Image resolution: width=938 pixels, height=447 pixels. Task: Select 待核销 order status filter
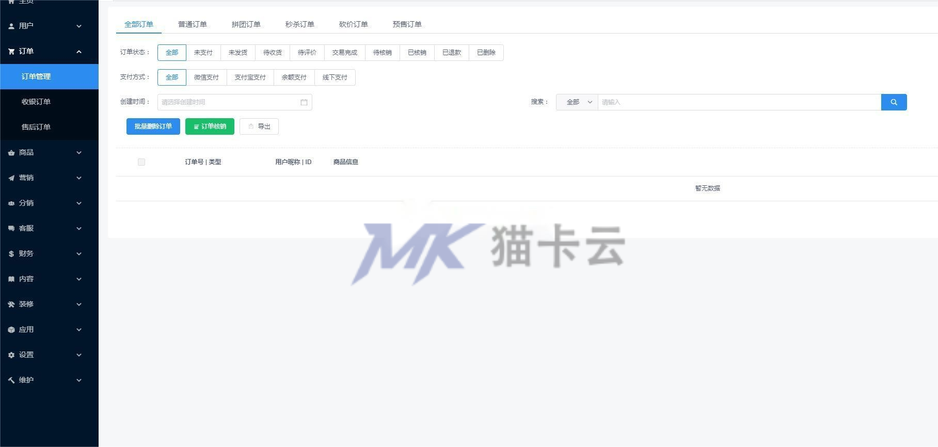click(383, 53)
